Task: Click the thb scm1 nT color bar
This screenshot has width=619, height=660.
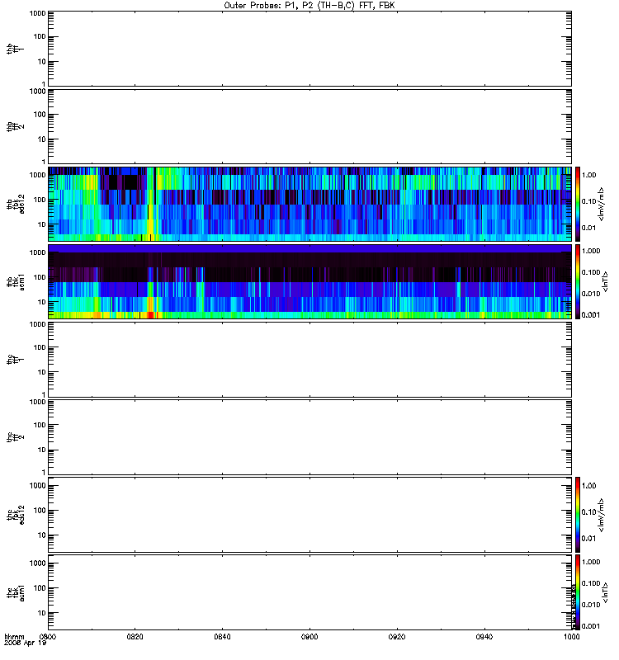Action: pyautogui.click(x=578, y=281)
